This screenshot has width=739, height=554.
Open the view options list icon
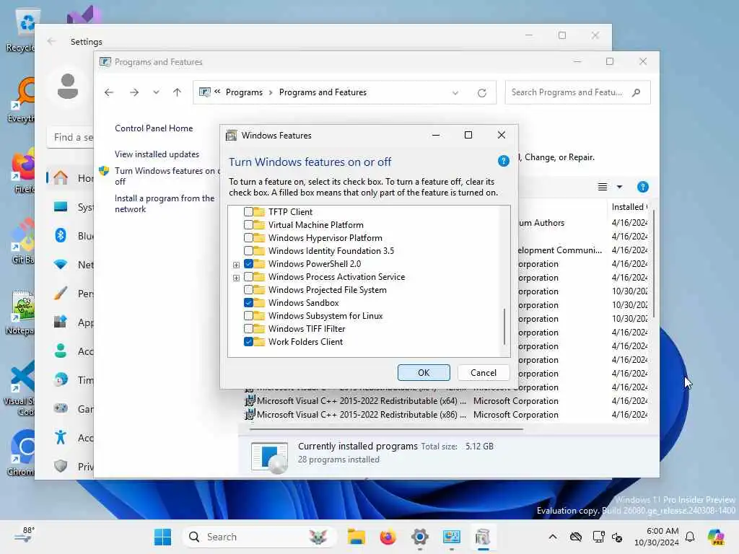(603, 187)
